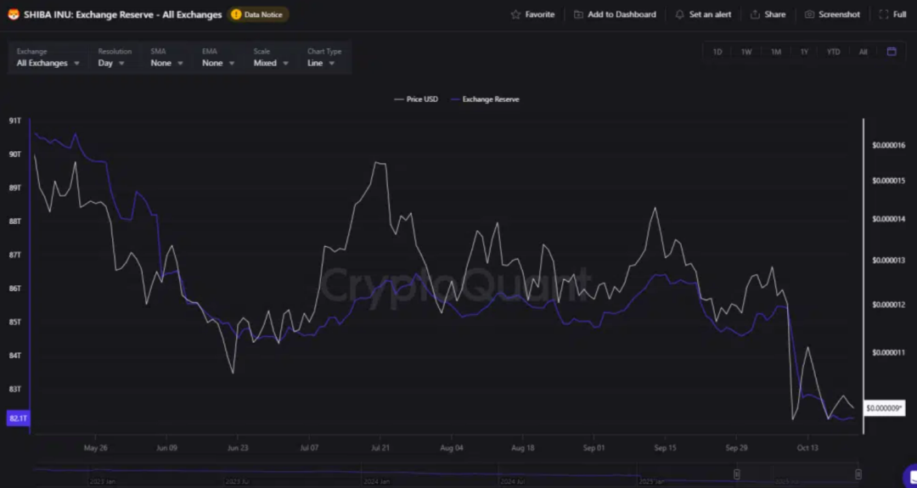Click the Share upload icon
Viewport: 917px width, 488px height.
[755, 14]
